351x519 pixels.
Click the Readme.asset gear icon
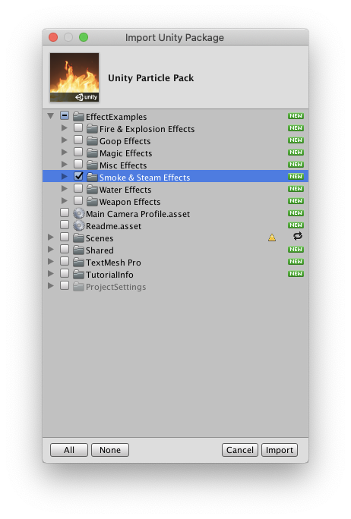coord(78,226)
